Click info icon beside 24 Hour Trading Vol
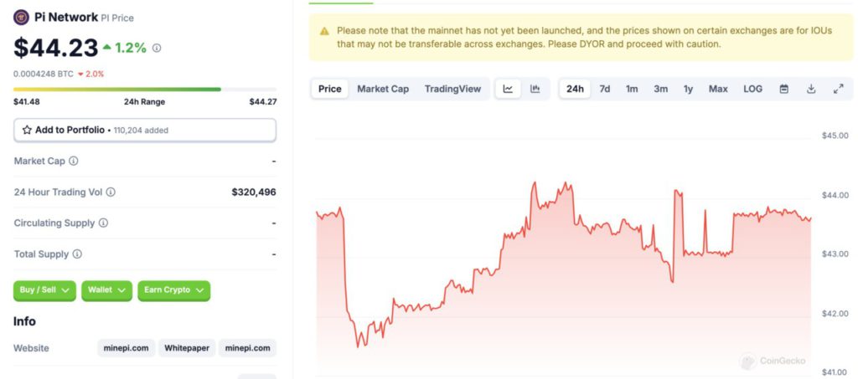Image resolution: width=858 pixels, height=379 pixels. click(111, 192)
